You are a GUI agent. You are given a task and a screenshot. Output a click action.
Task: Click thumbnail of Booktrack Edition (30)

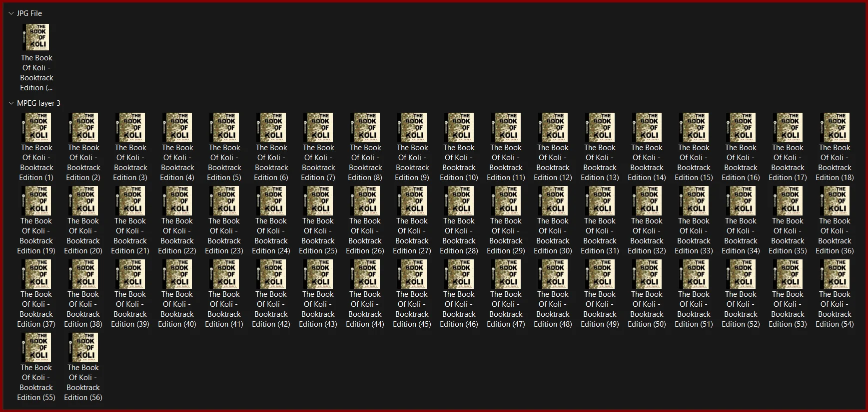tap(553, 201)
